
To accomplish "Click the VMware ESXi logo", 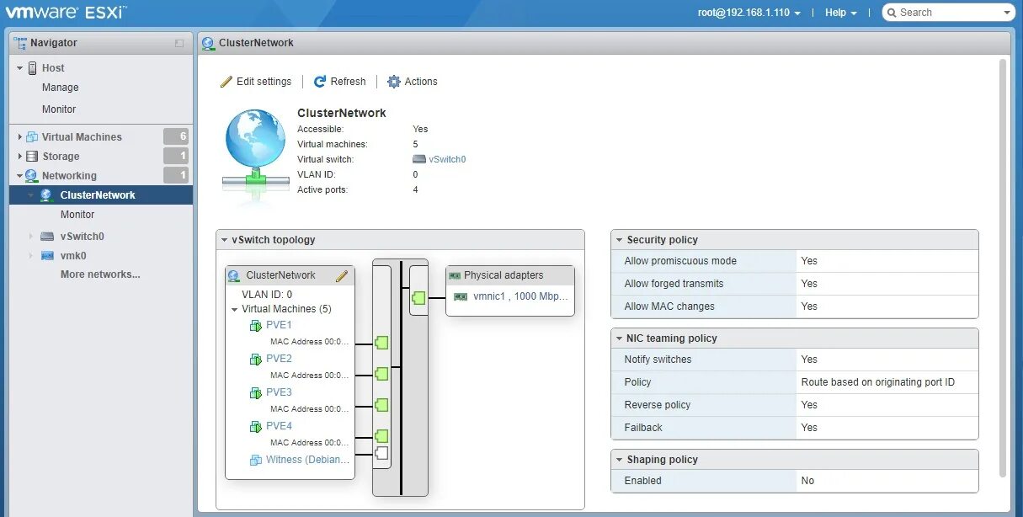I will pyautogui.click(x=66, y=12).
